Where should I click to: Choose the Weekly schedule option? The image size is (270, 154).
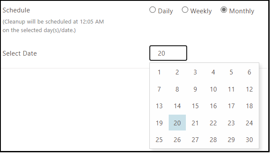185,10
